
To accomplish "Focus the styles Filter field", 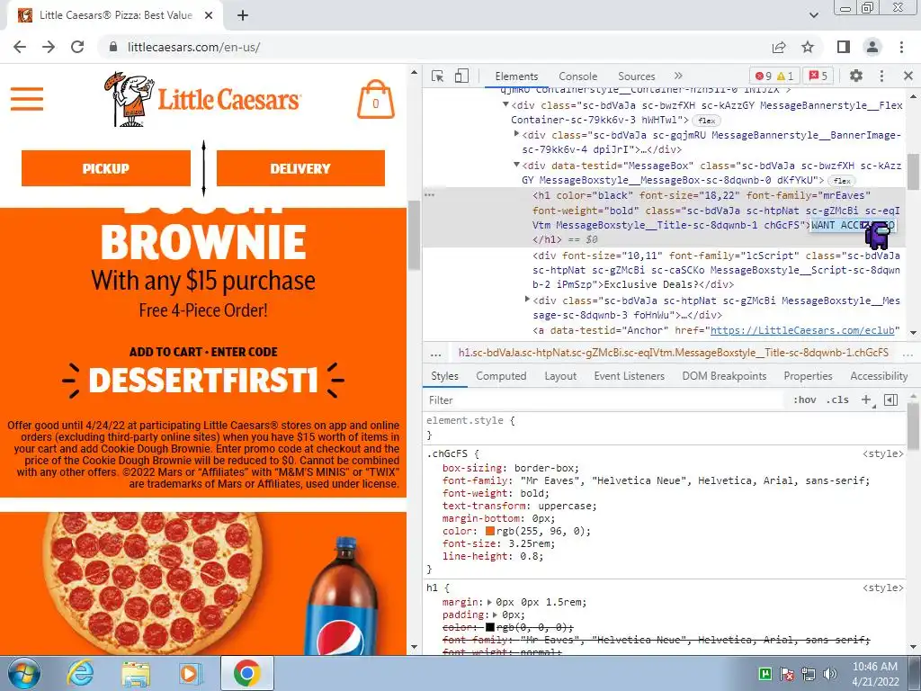I will pyautogui.click(x=605, y=400).
